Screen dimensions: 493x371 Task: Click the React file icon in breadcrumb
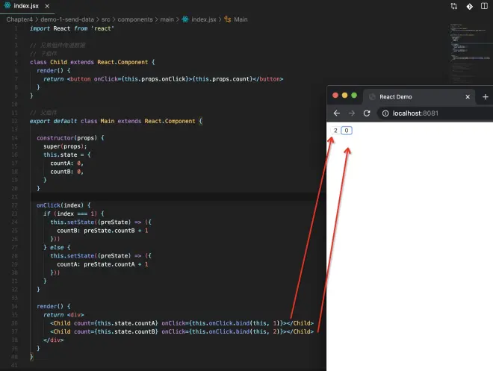(x=185, y=19)
